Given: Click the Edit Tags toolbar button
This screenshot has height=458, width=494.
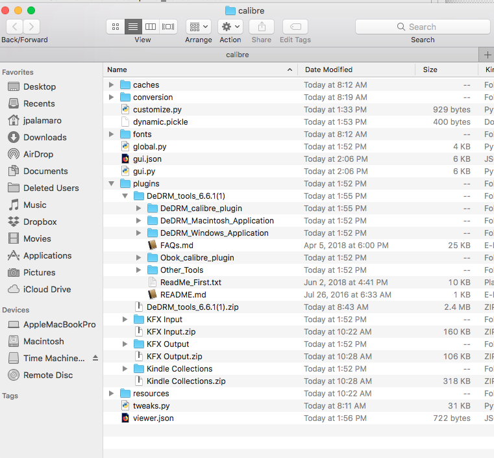Looking at the screenshot, I should 295,27.
